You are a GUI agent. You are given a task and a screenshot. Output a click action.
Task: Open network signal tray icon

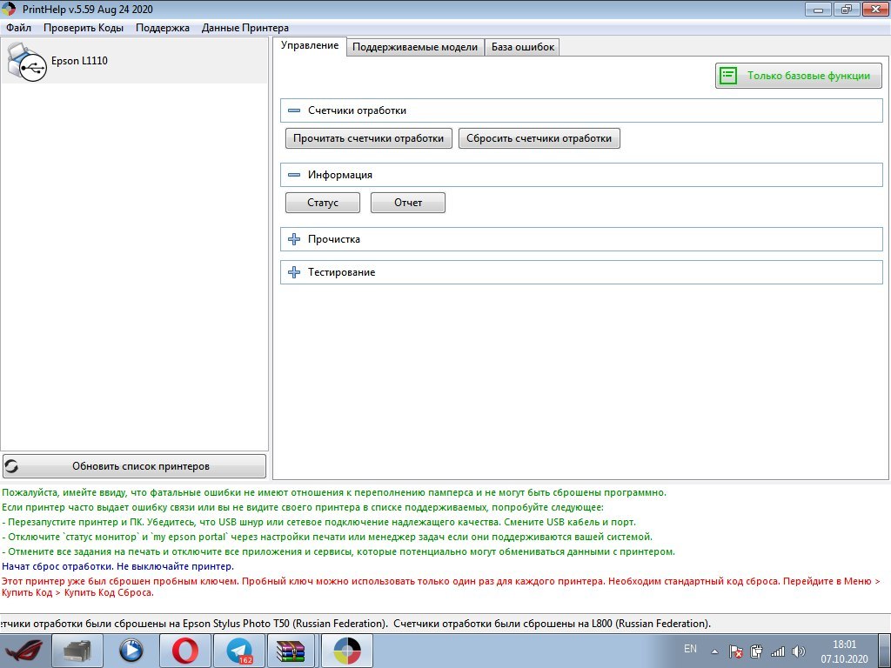click(x=777, y=651)
